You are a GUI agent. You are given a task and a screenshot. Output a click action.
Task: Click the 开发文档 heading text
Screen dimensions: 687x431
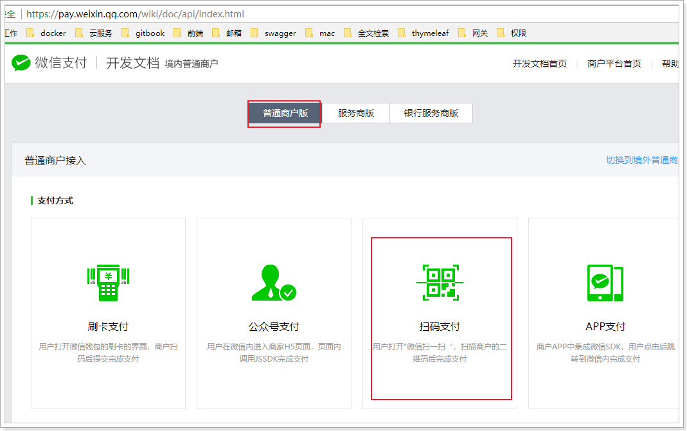pos(133,63)
